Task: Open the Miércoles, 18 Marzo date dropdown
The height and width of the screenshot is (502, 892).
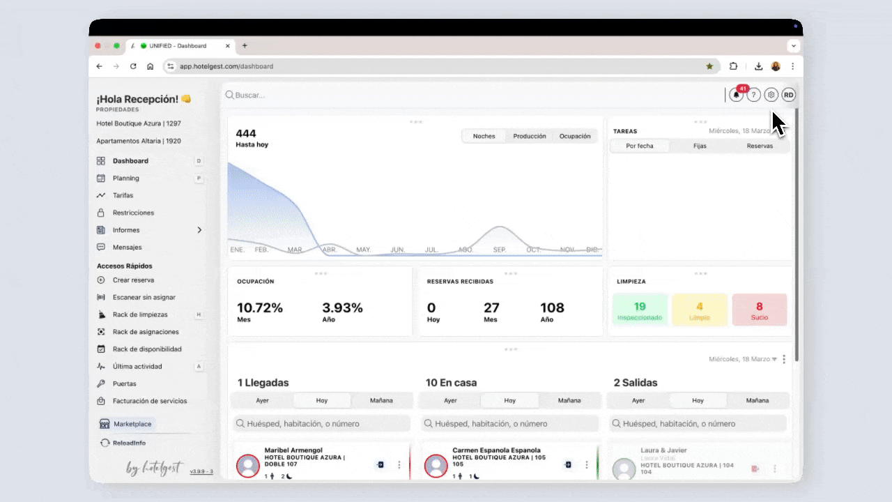Action: 743,359
